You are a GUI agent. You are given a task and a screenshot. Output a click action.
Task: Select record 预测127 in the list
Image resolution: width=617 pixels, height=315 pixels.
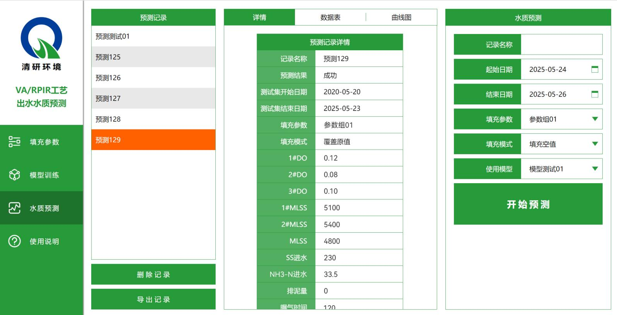153,99
